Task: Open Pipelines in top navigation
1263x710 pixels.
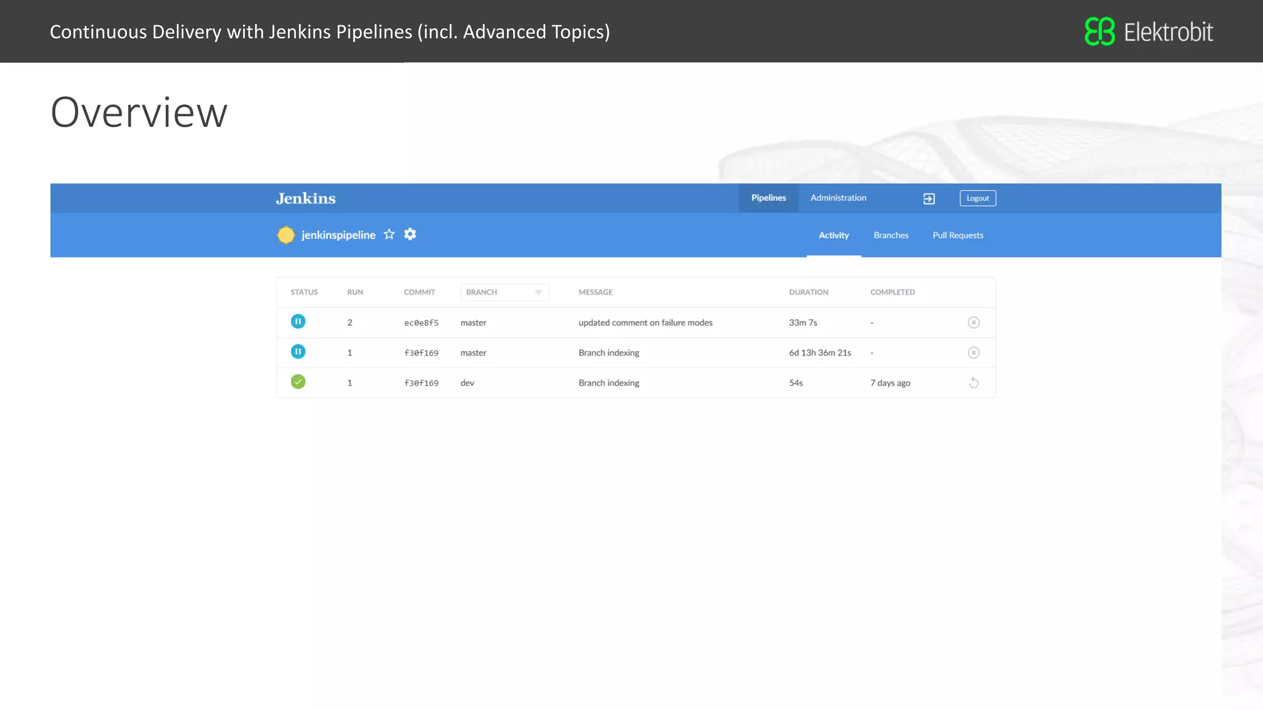Action: (x=768, y=198)
